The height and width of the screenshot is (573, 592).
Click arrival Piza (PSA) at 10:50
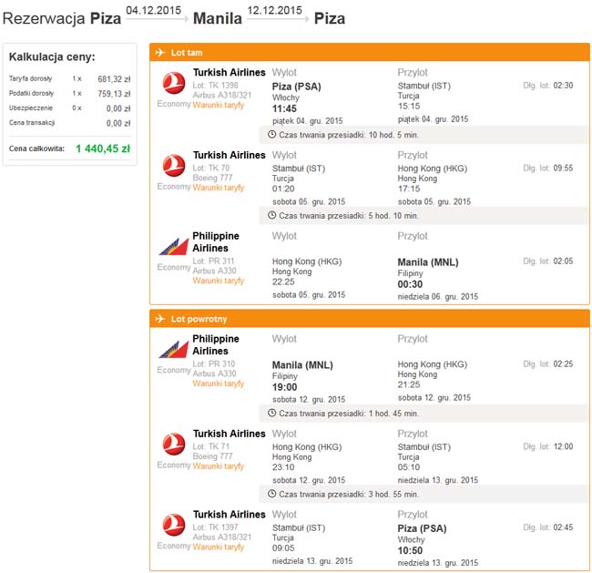tap(422, 528)
